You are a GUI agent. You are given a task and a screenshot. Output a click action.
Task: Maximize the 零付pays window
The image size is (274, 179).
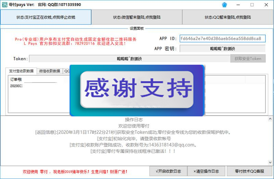coord(252,5)
